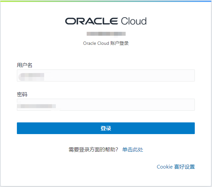The width and height of the screenshot is (212, 187).
Task: Click the blurred password value in the field
Action: [x=36, y=106]
